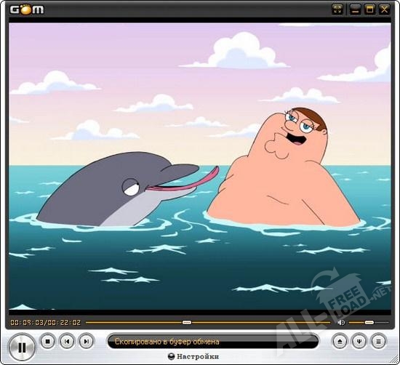400x365 pixels.
Task: Open Настройки preferences
Action: click(193, 356)
